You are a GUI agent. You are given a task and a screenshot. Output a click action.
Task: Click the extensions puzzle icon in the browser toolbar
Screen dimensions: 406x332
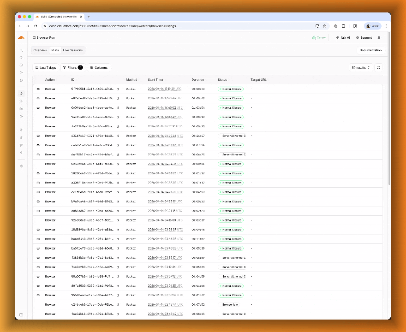pyautogui.click(x=343, y=26)
